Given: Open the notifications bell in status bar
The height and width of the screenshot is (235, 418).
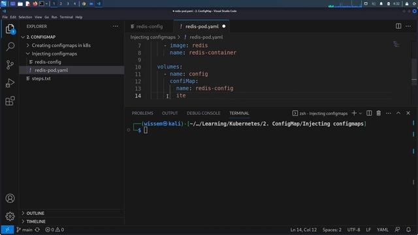Looking at the screenshot, I should coord(408,230).
